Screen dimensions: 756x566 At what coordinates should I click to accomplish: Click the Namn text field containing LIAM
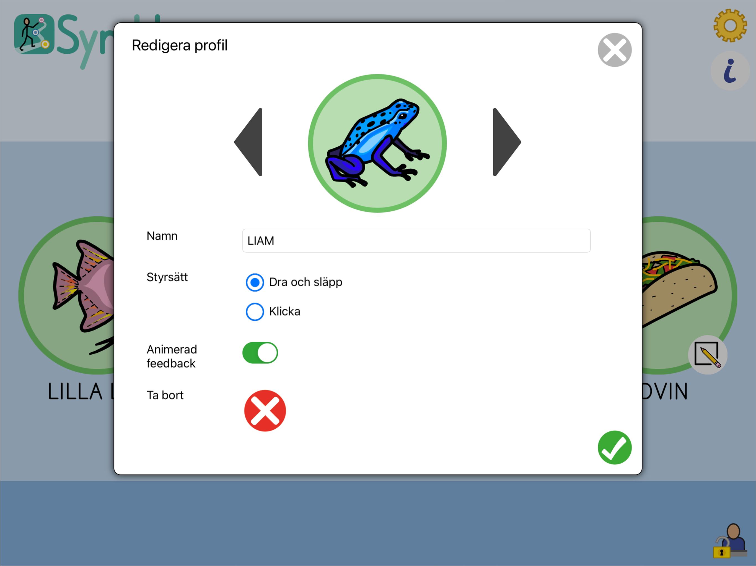click(x=416, y=241)
